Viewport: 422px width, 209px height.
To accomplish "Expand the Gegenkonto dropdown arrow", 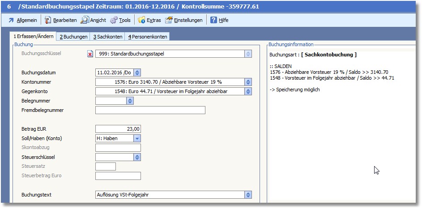I will click(x=248, y=91).
